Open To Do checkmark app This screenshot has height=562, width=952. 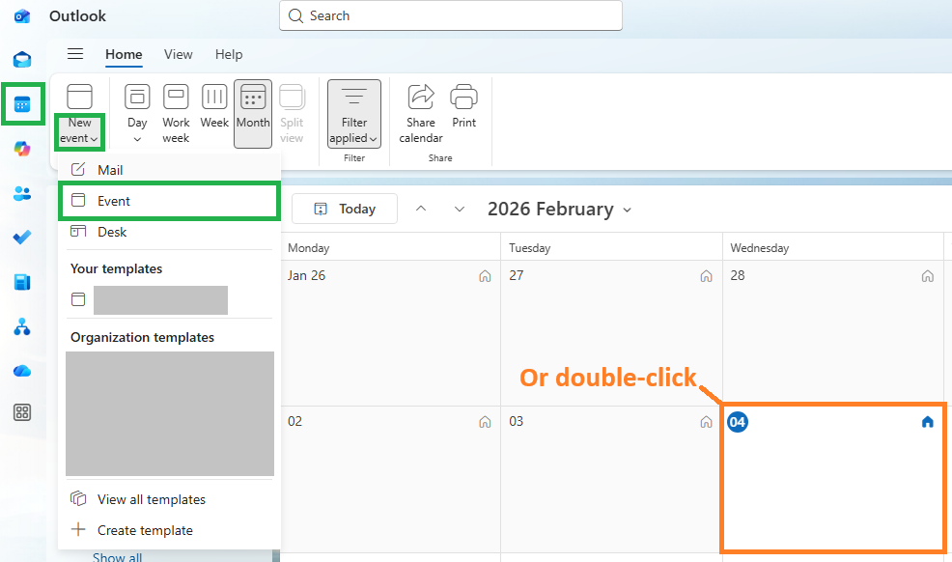(22, 238)
